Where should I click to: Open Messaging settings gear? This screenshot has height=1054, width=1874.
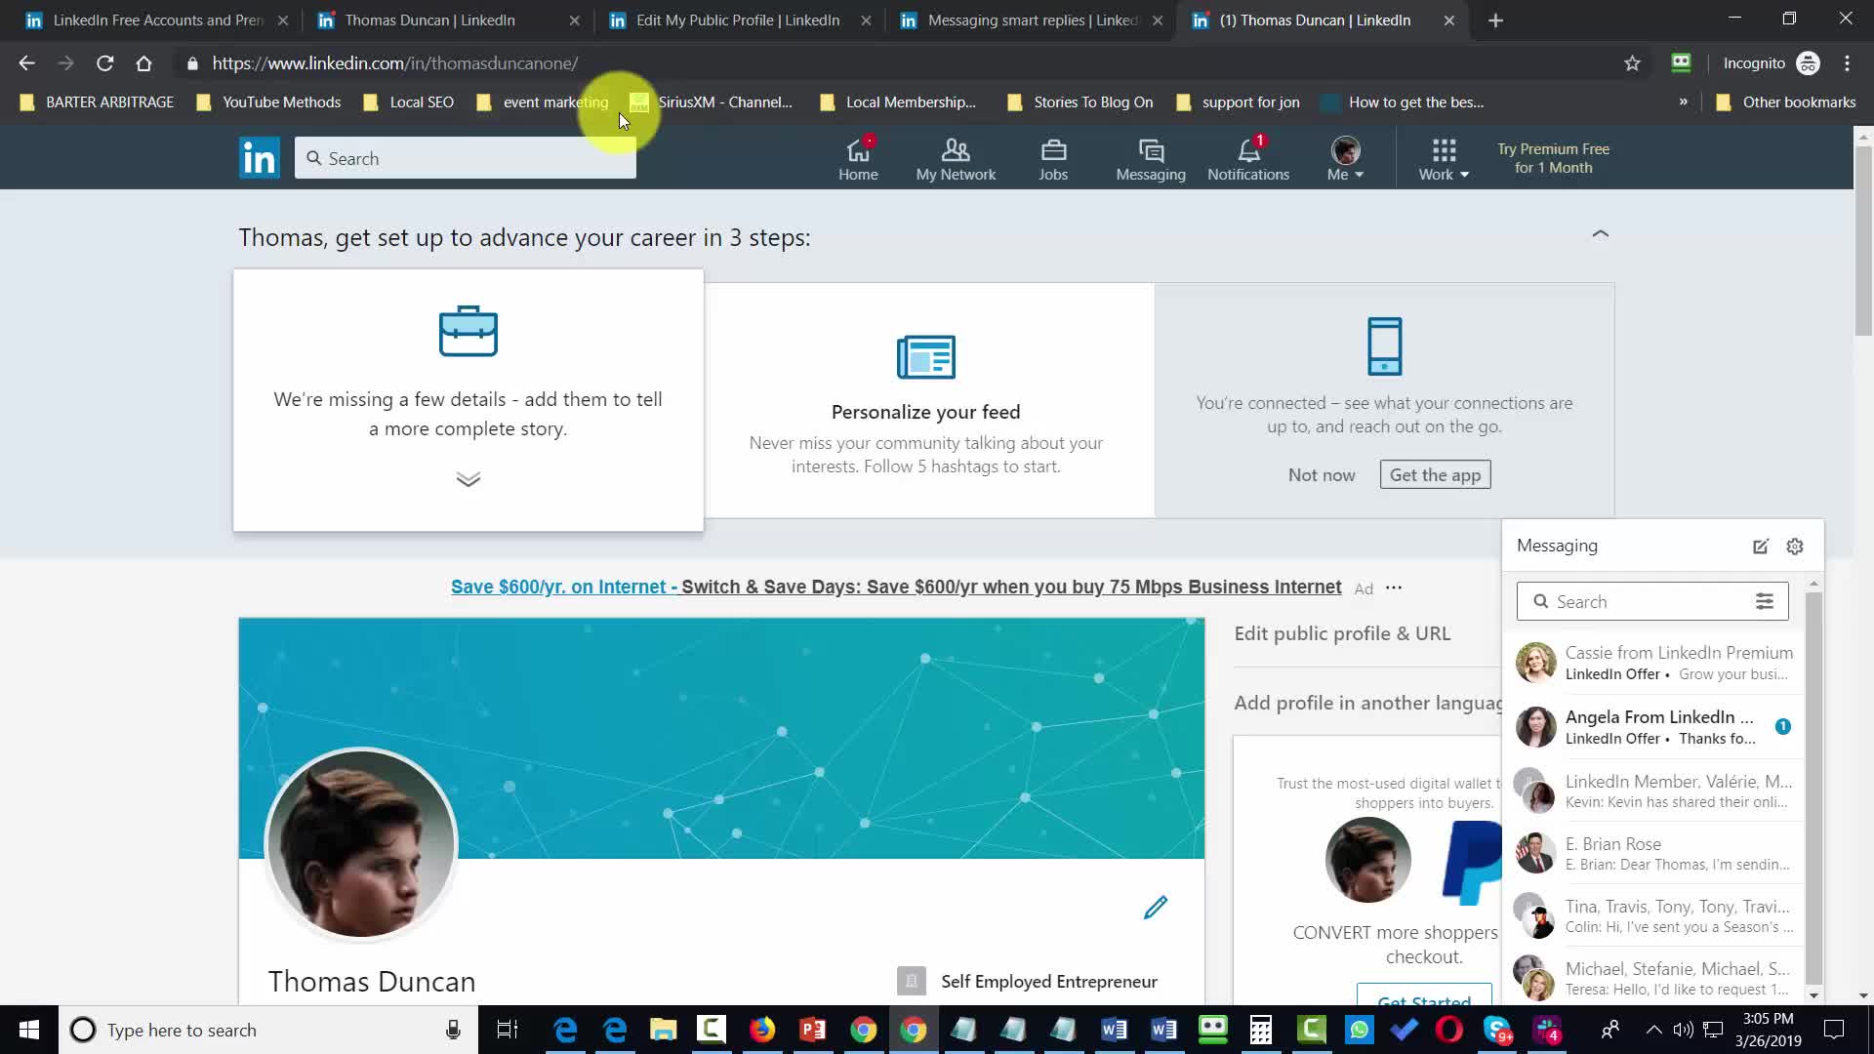point(1795,547)
